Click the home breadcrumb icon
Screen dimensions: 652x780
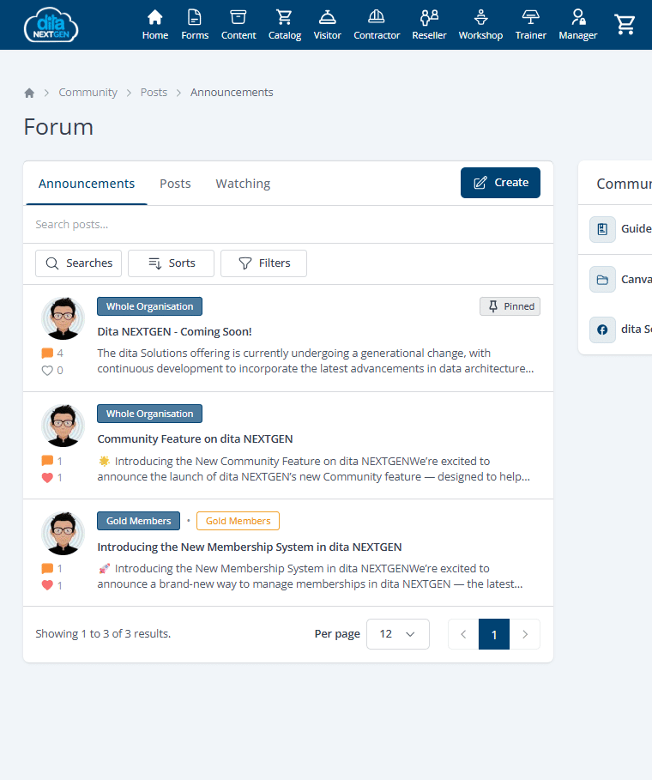click(x=29, y=93)
